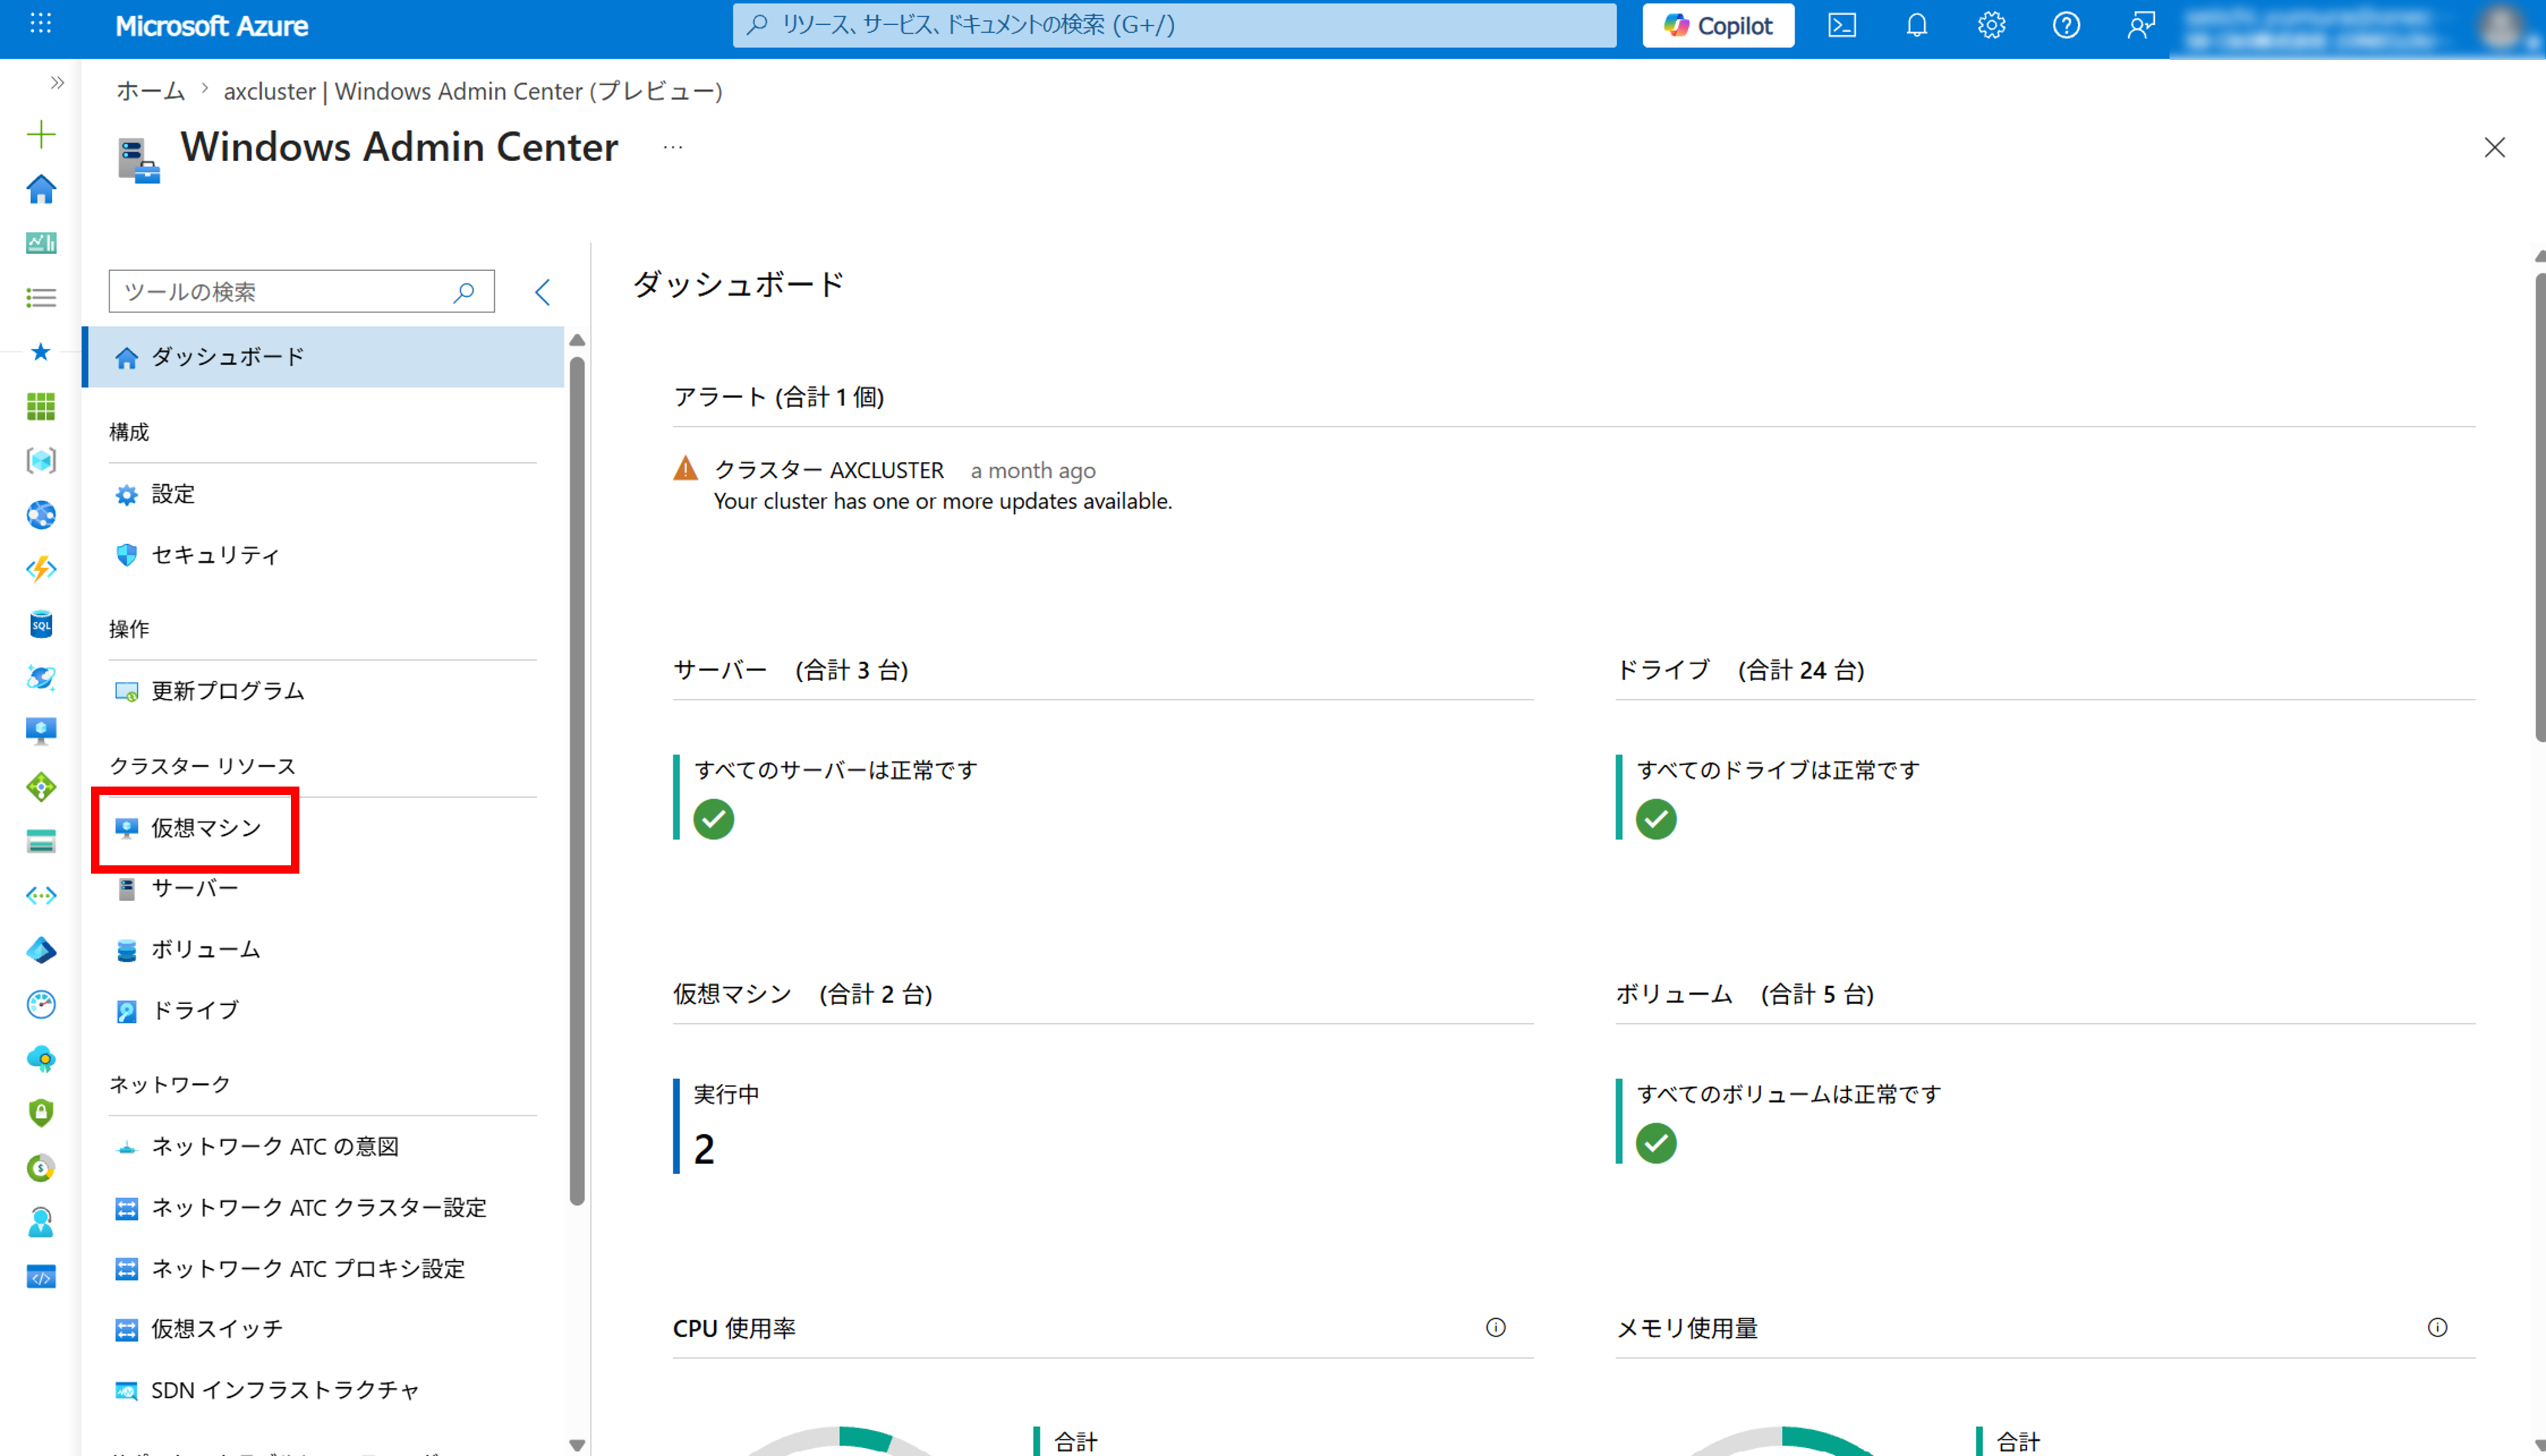Open All resources green grid icon
2546x1456 pixels.
point(41,406)
